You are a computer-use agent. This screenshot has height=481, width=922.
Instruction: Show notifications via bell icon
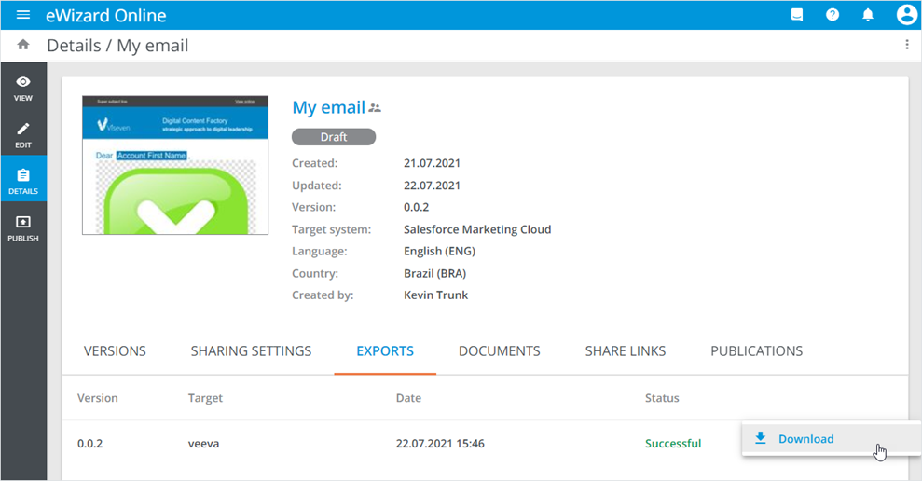[x=868, y=15]
